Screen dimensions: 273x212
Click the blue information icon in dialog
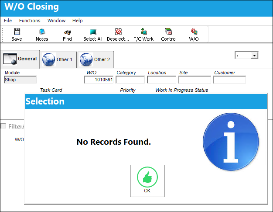click(231, 142)
